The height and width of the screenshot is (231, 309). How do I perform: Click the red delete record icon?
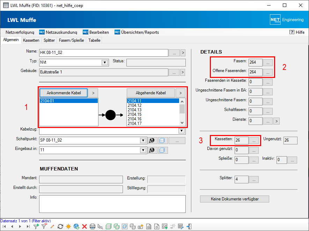tap(84, 226)
